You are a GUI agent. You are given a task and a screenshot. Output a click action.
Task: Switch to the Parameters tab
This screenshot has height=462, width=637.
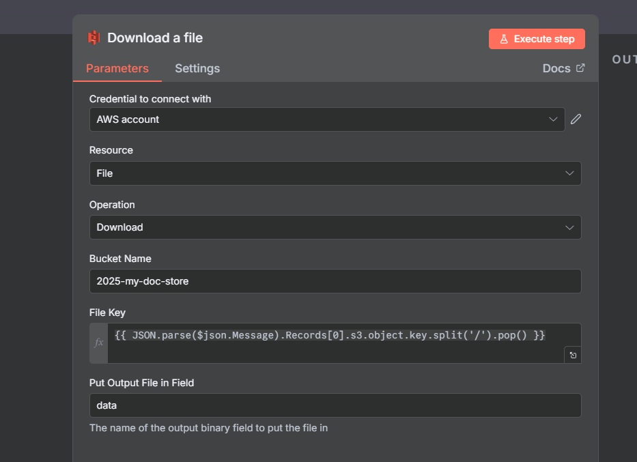(x=117, y=68)
